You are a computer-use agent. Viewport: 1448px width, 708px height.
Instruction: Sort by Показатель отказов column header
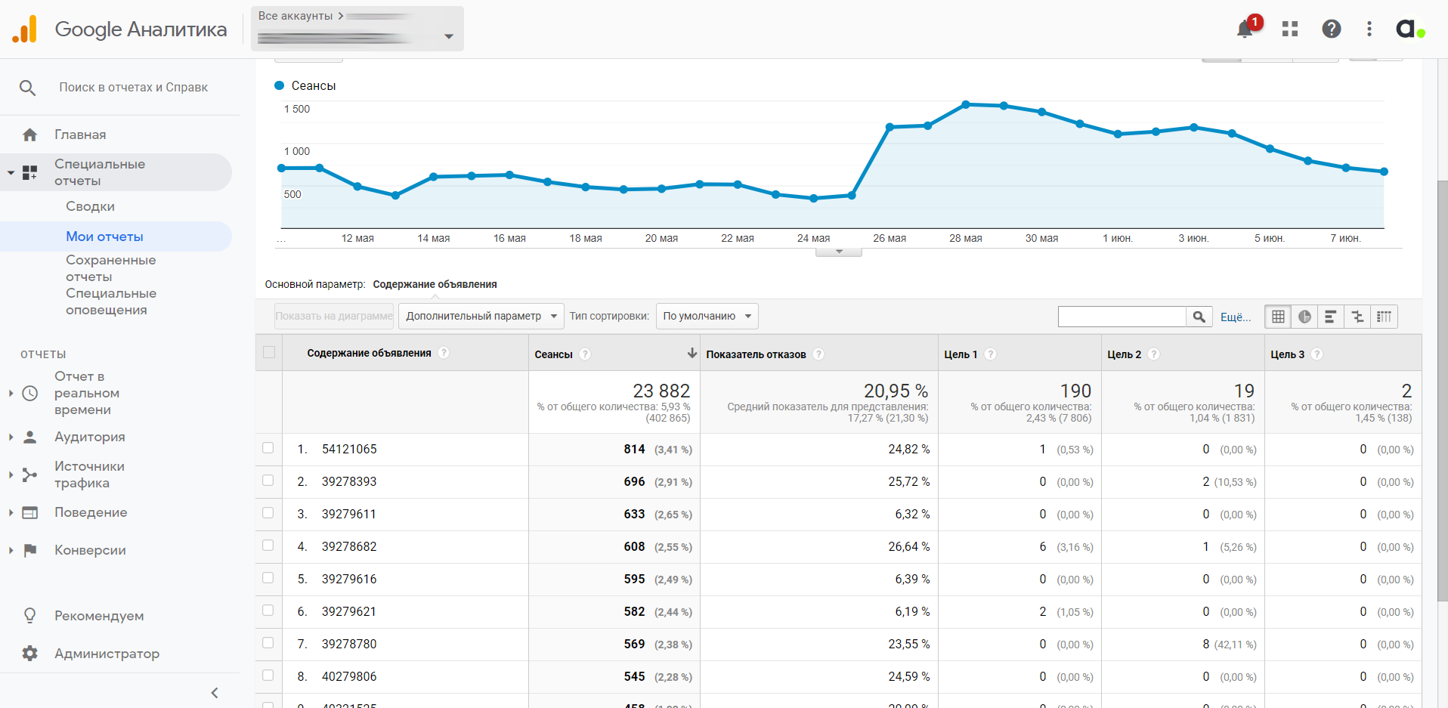coord(756,354)
